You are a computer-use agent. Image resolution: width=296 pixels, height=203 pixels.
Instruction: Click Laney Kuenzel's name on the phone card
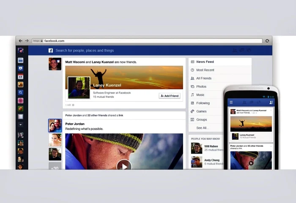[247, 135]
